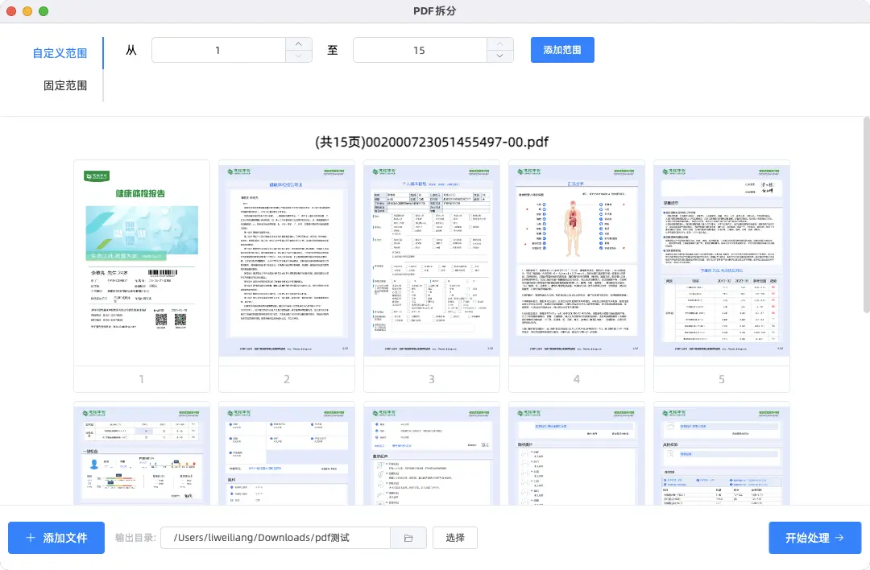Focus the 至 end page input field
Image resolution: width=870 pixels, height=570 pixels.
click(x=420, y=50)
